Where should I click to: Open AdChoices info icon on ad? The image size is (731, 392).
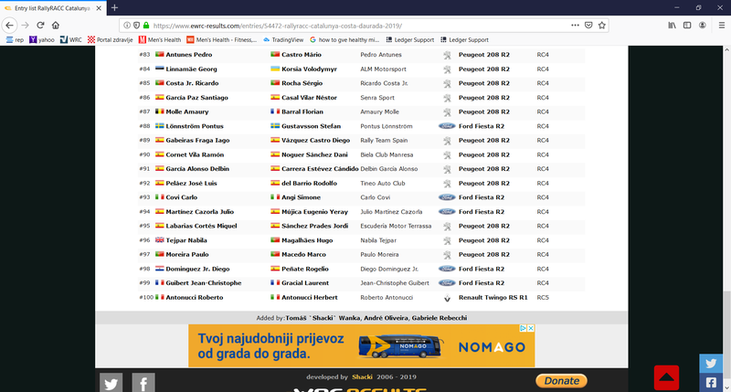(x=523, y=328)
